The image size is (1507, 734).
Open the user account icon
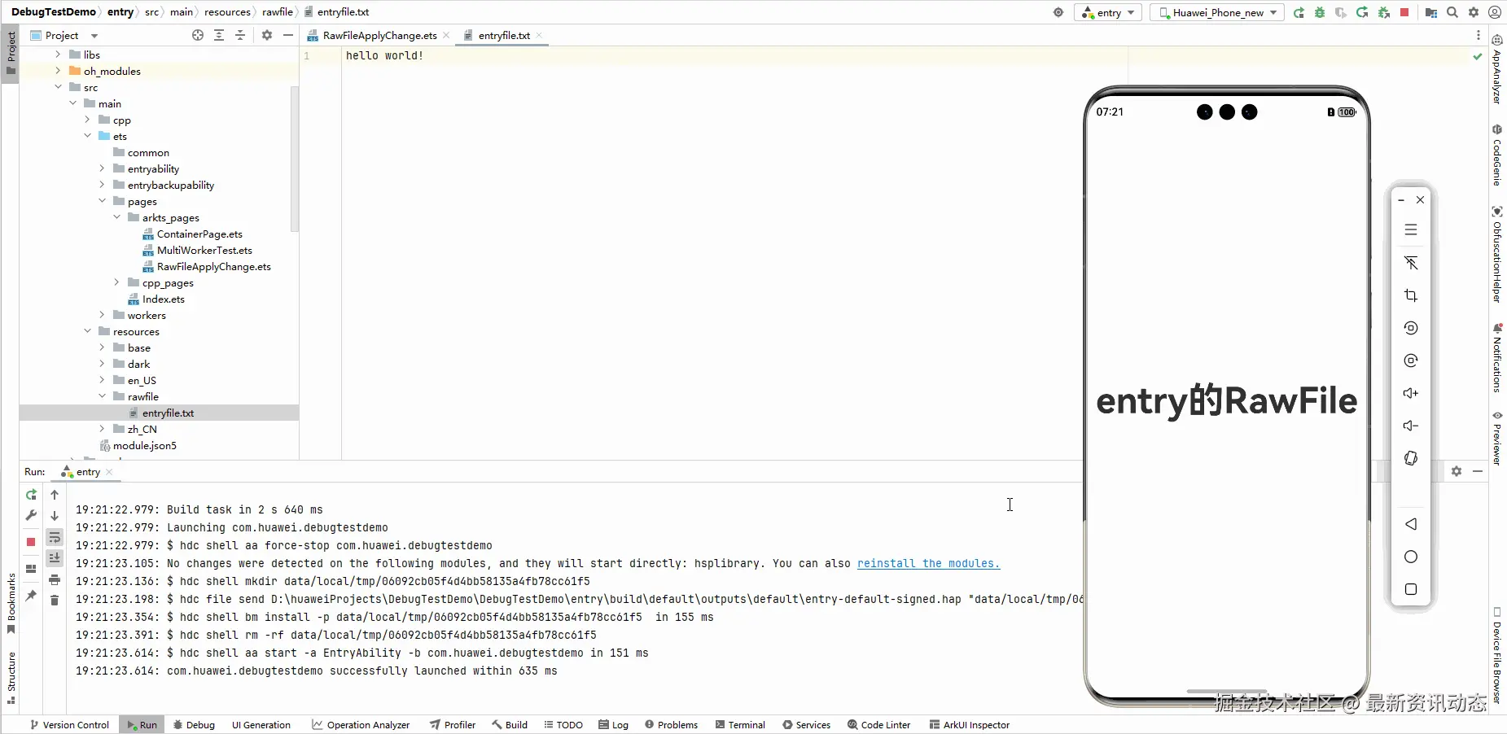point(1495,12)
